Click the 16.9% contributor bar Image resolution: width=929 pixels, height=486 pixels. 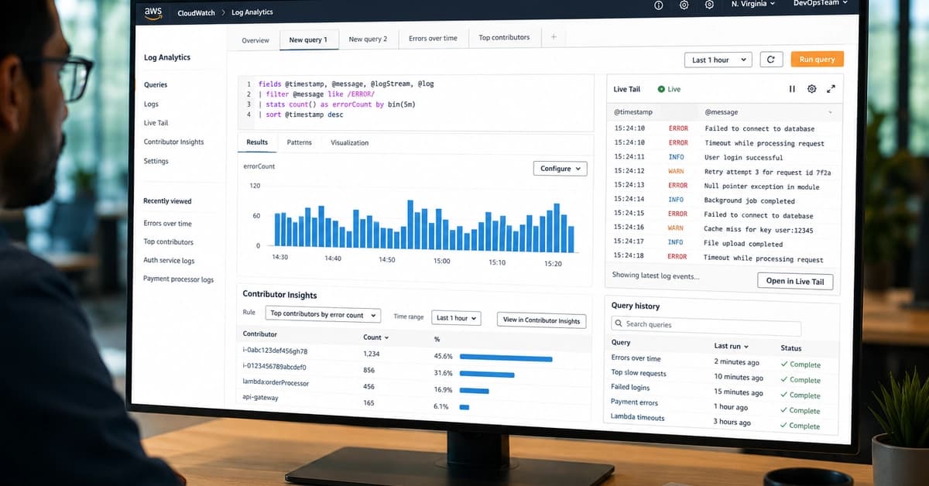(475, 391)
